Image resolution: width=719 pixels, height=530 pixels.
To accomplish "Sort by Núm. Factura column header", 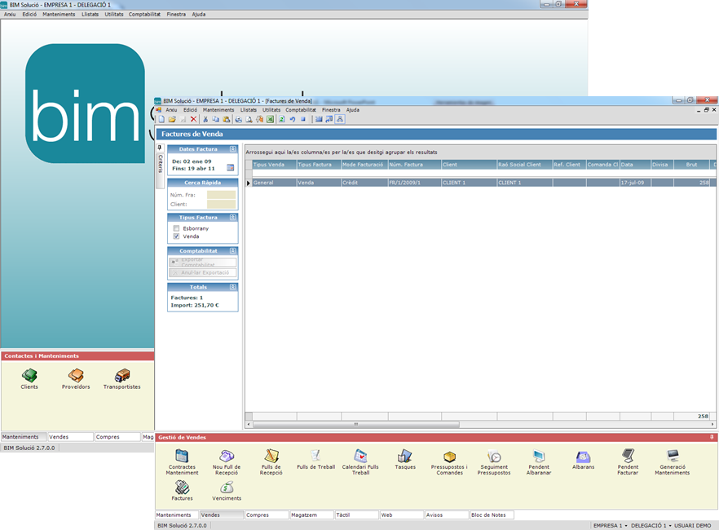I will point(414,165).
